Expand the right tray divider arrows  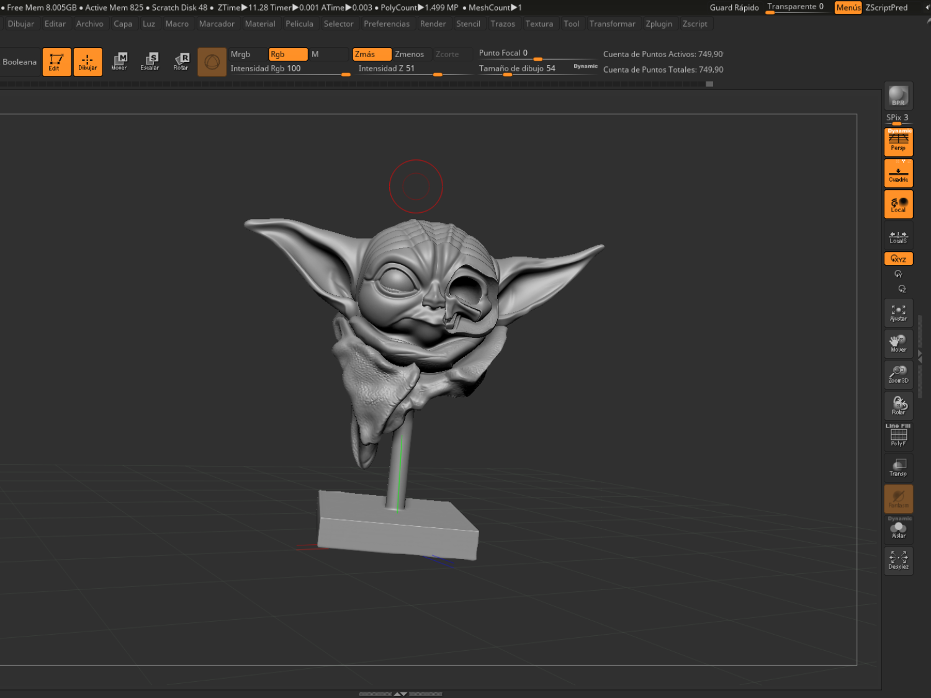point(920,357)
